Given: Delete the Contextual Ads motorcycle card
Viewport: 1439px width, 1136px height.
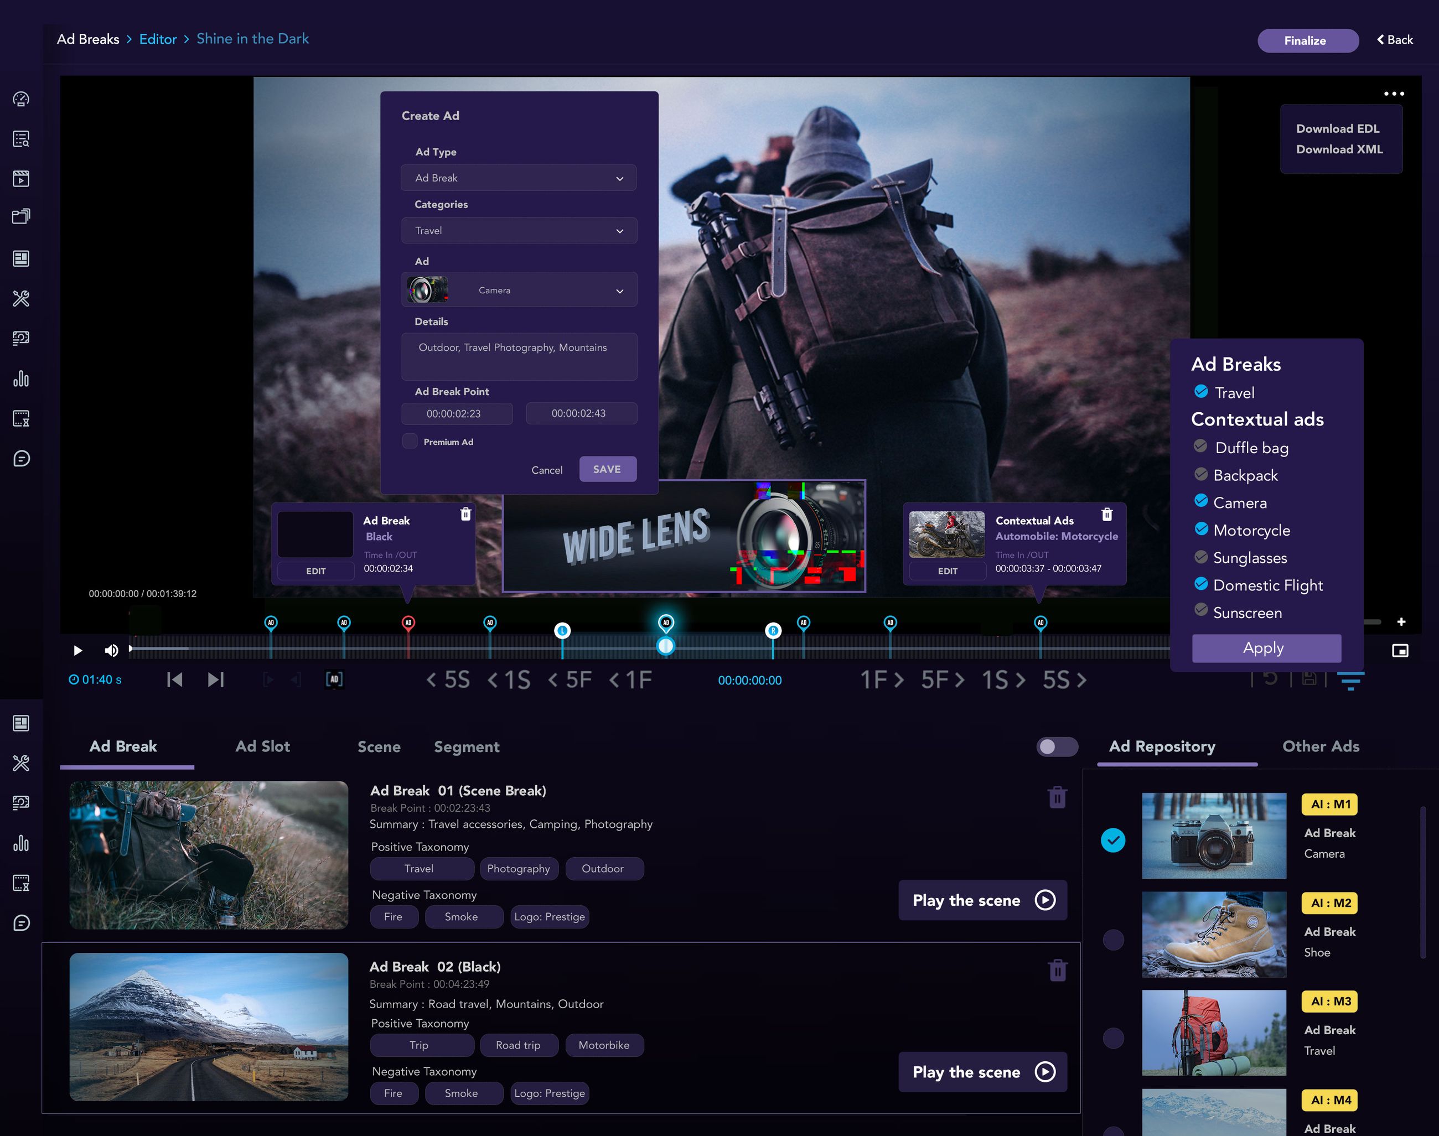Looking at the screenshot, I should point(1107,515).
